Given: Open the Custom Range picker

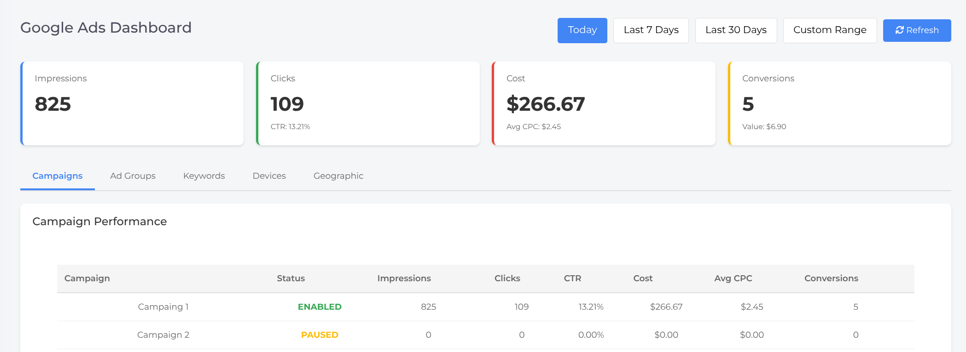Looking at the screenshot, I should (x=830, y=30).
